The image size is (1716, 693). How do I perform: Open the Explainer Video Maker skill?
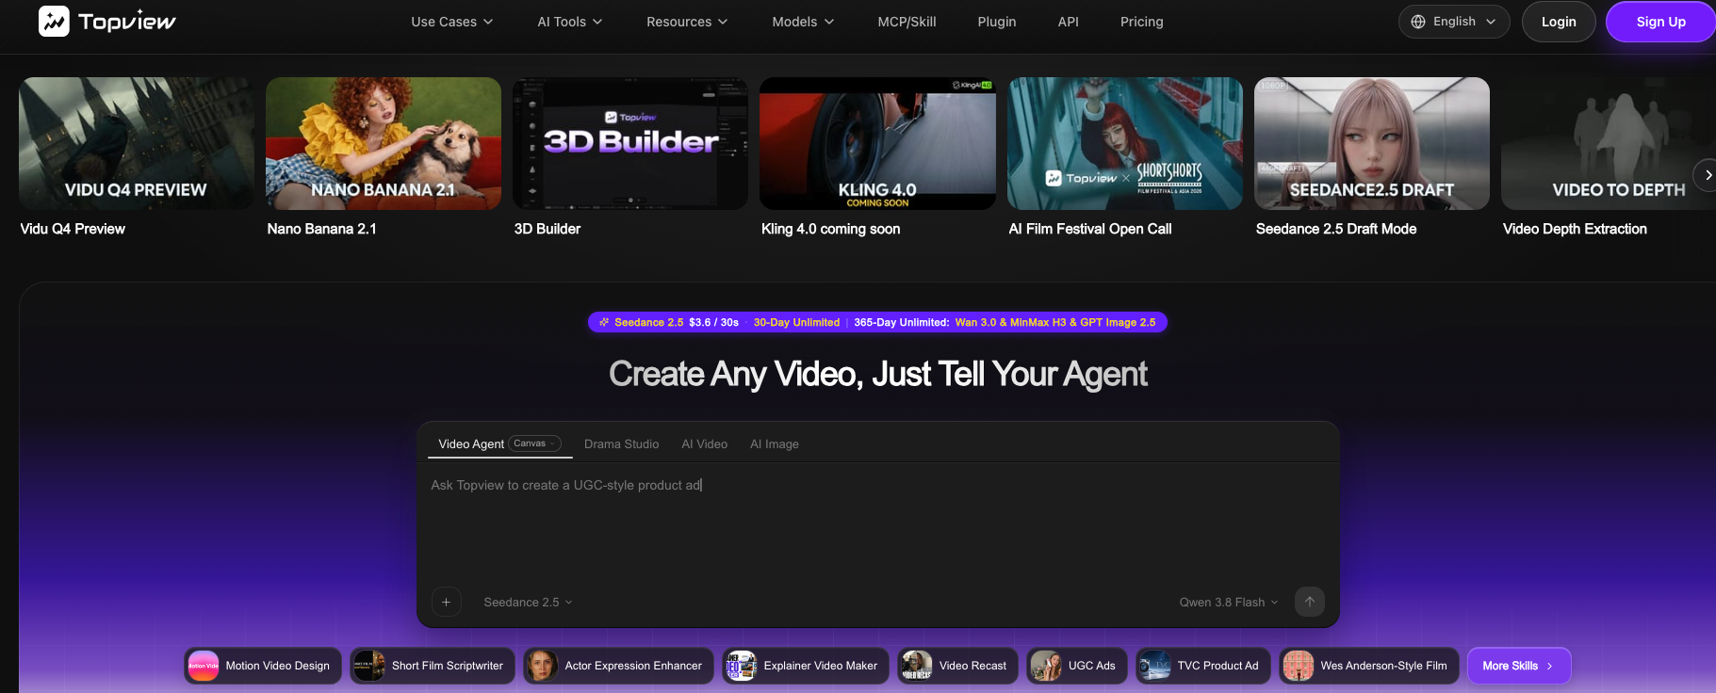(x=806, y=666)
